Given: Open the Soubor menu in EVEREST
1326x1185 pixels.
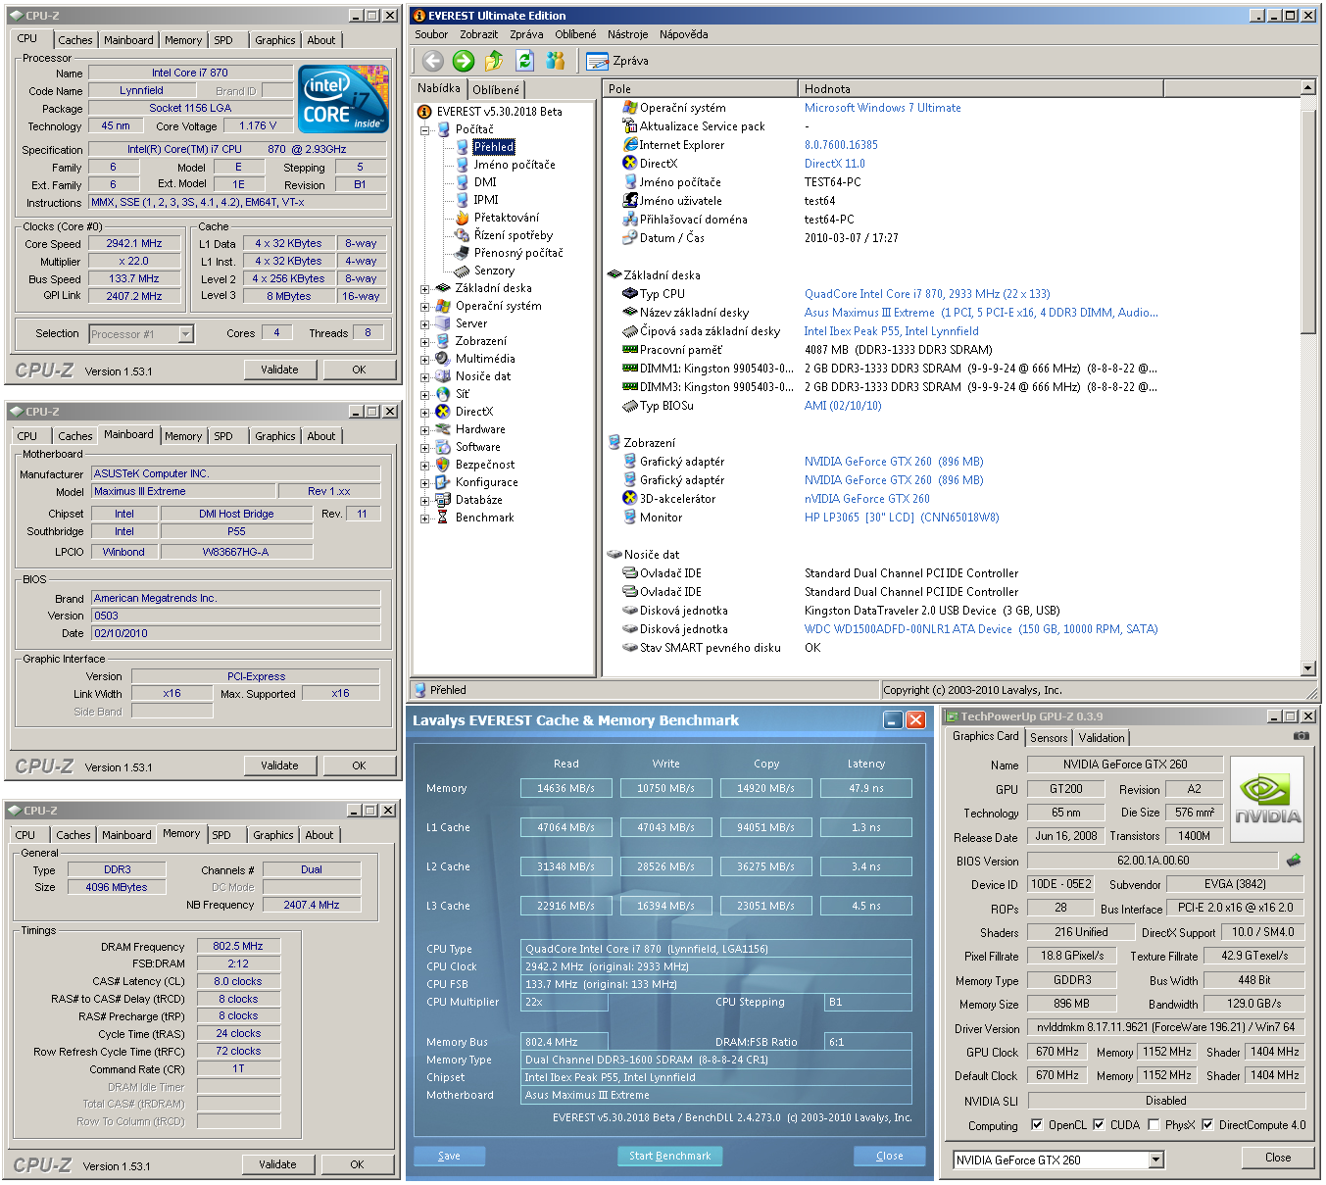Looking at the screenshot, I should click(x=431, y=34).
